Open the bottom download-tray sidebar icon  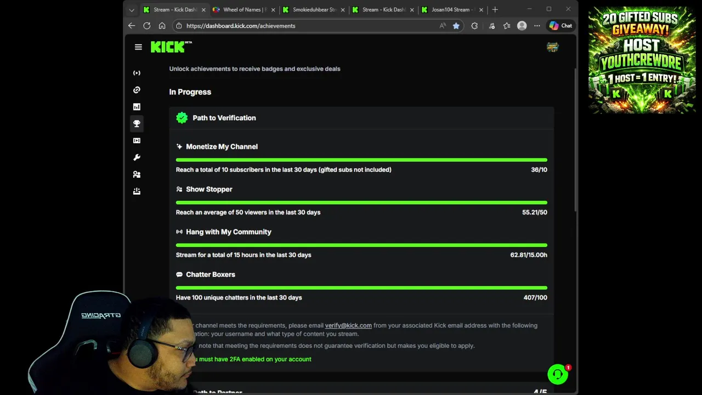click(x=137, y=191)
